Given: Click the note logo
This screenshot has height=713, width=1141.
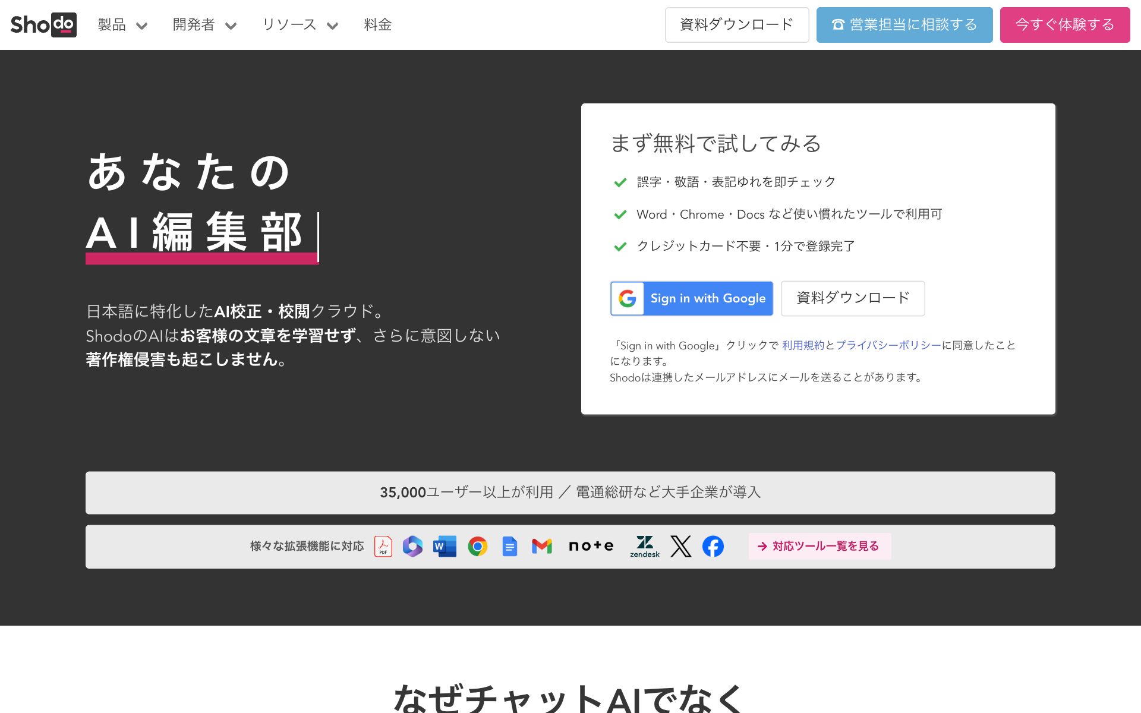Looking at the screenshot, I should [591, 546].
